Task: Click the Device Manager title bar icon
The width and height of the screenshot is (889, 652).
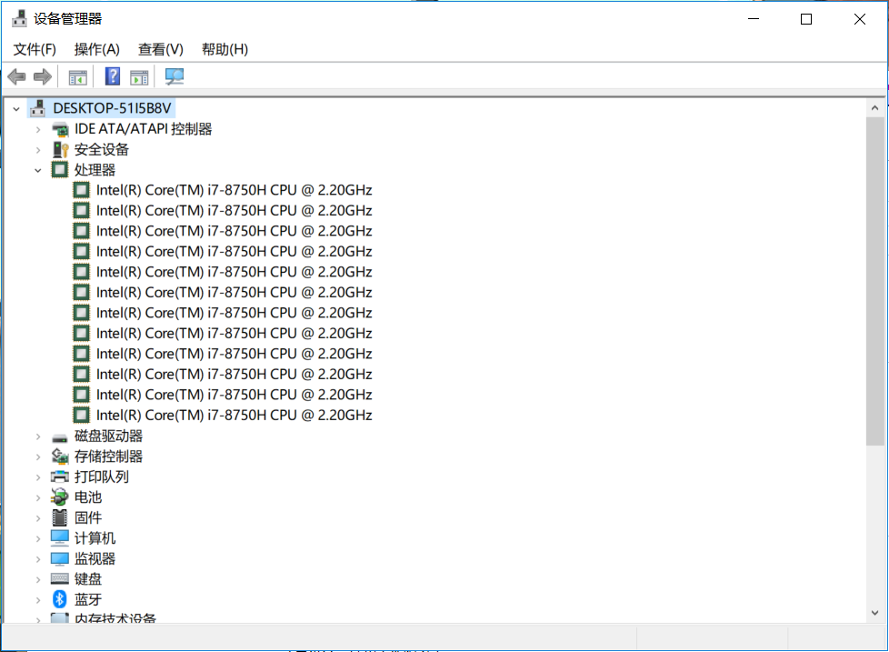Action: 19,19
